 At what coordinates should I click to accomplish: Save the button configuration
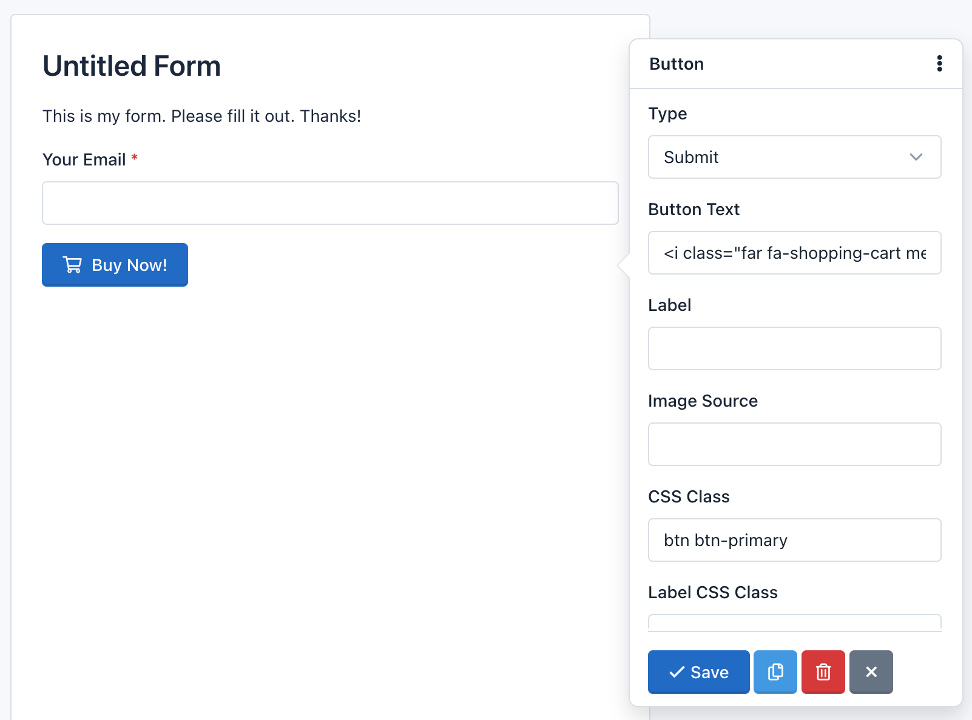(x=698, y=672)
